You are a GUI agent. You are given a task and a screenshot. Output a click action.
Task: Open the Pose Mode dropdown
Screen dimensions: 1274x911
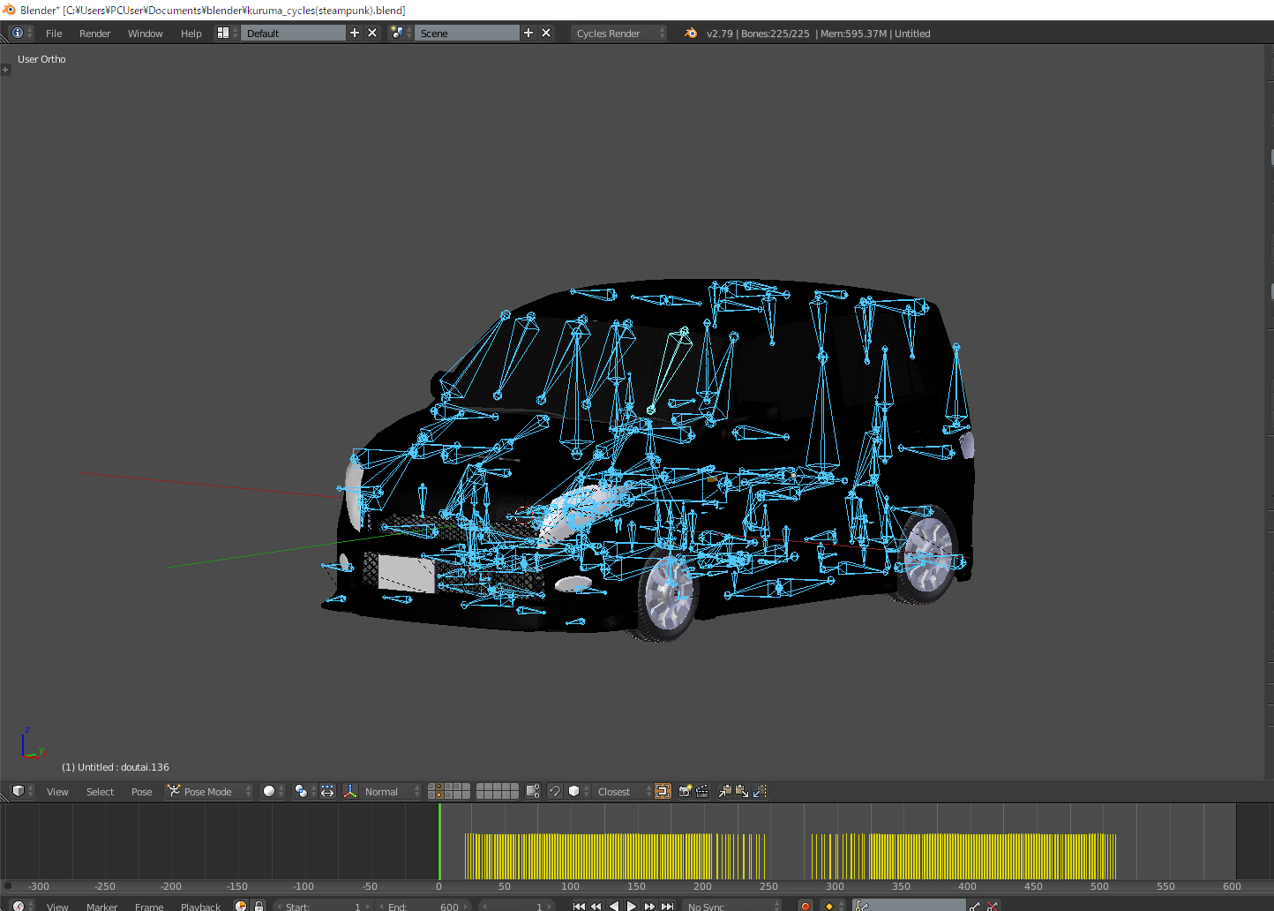click(x=209, y=792)
